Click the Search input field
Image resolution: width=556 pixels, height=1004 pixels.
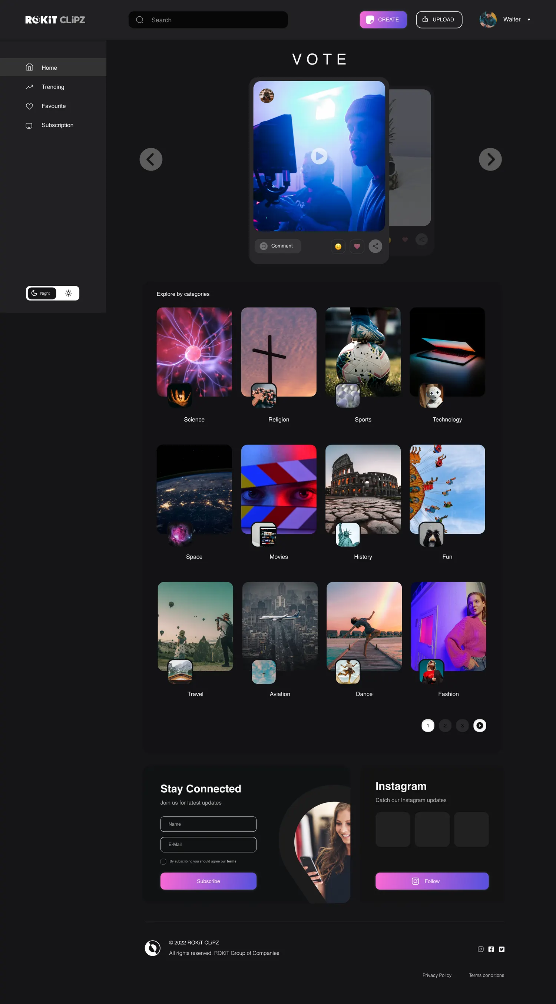click(x=208, y=20)
